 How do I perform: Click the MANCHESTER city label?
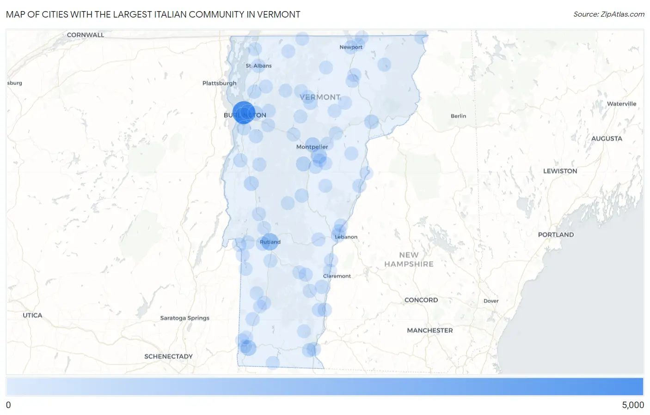tap(430, 331)
